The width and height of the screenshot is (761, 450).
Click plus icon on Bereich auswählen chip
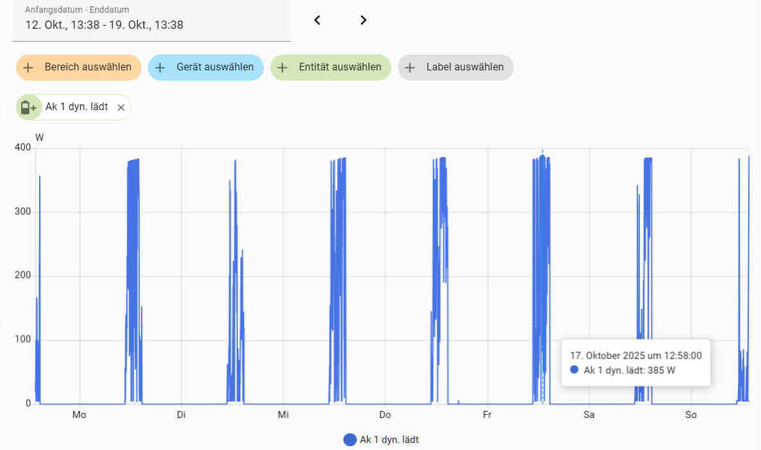pos(28,67)
